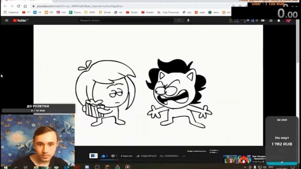
Task: Click the YouTube search magnifier button
Action: click(179, 20)
